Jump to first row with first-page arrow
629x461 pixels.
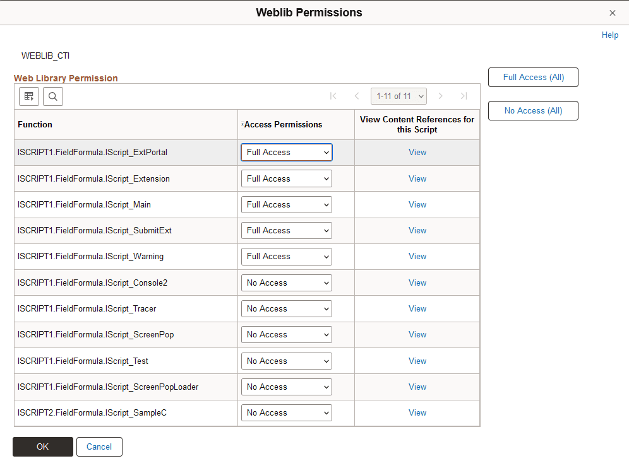point(333,96)
